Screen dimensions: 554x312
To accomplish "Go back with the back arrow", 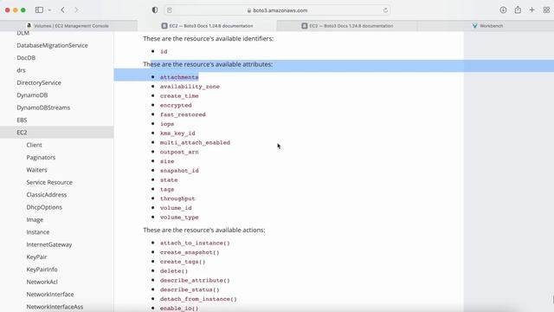I will pyautogui.click(x=63, y=10).
